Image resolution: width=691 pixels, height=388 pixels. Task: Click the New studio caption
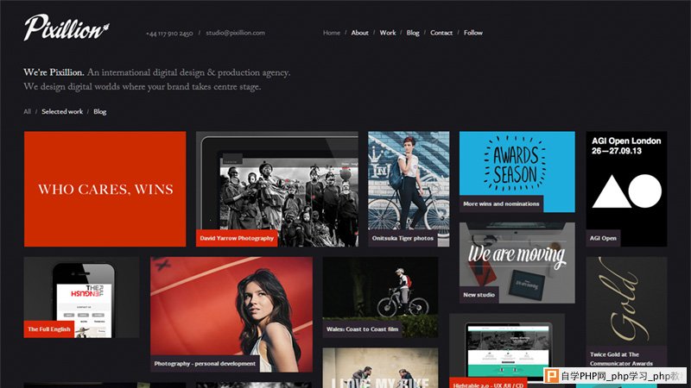[x=479, y=295]
